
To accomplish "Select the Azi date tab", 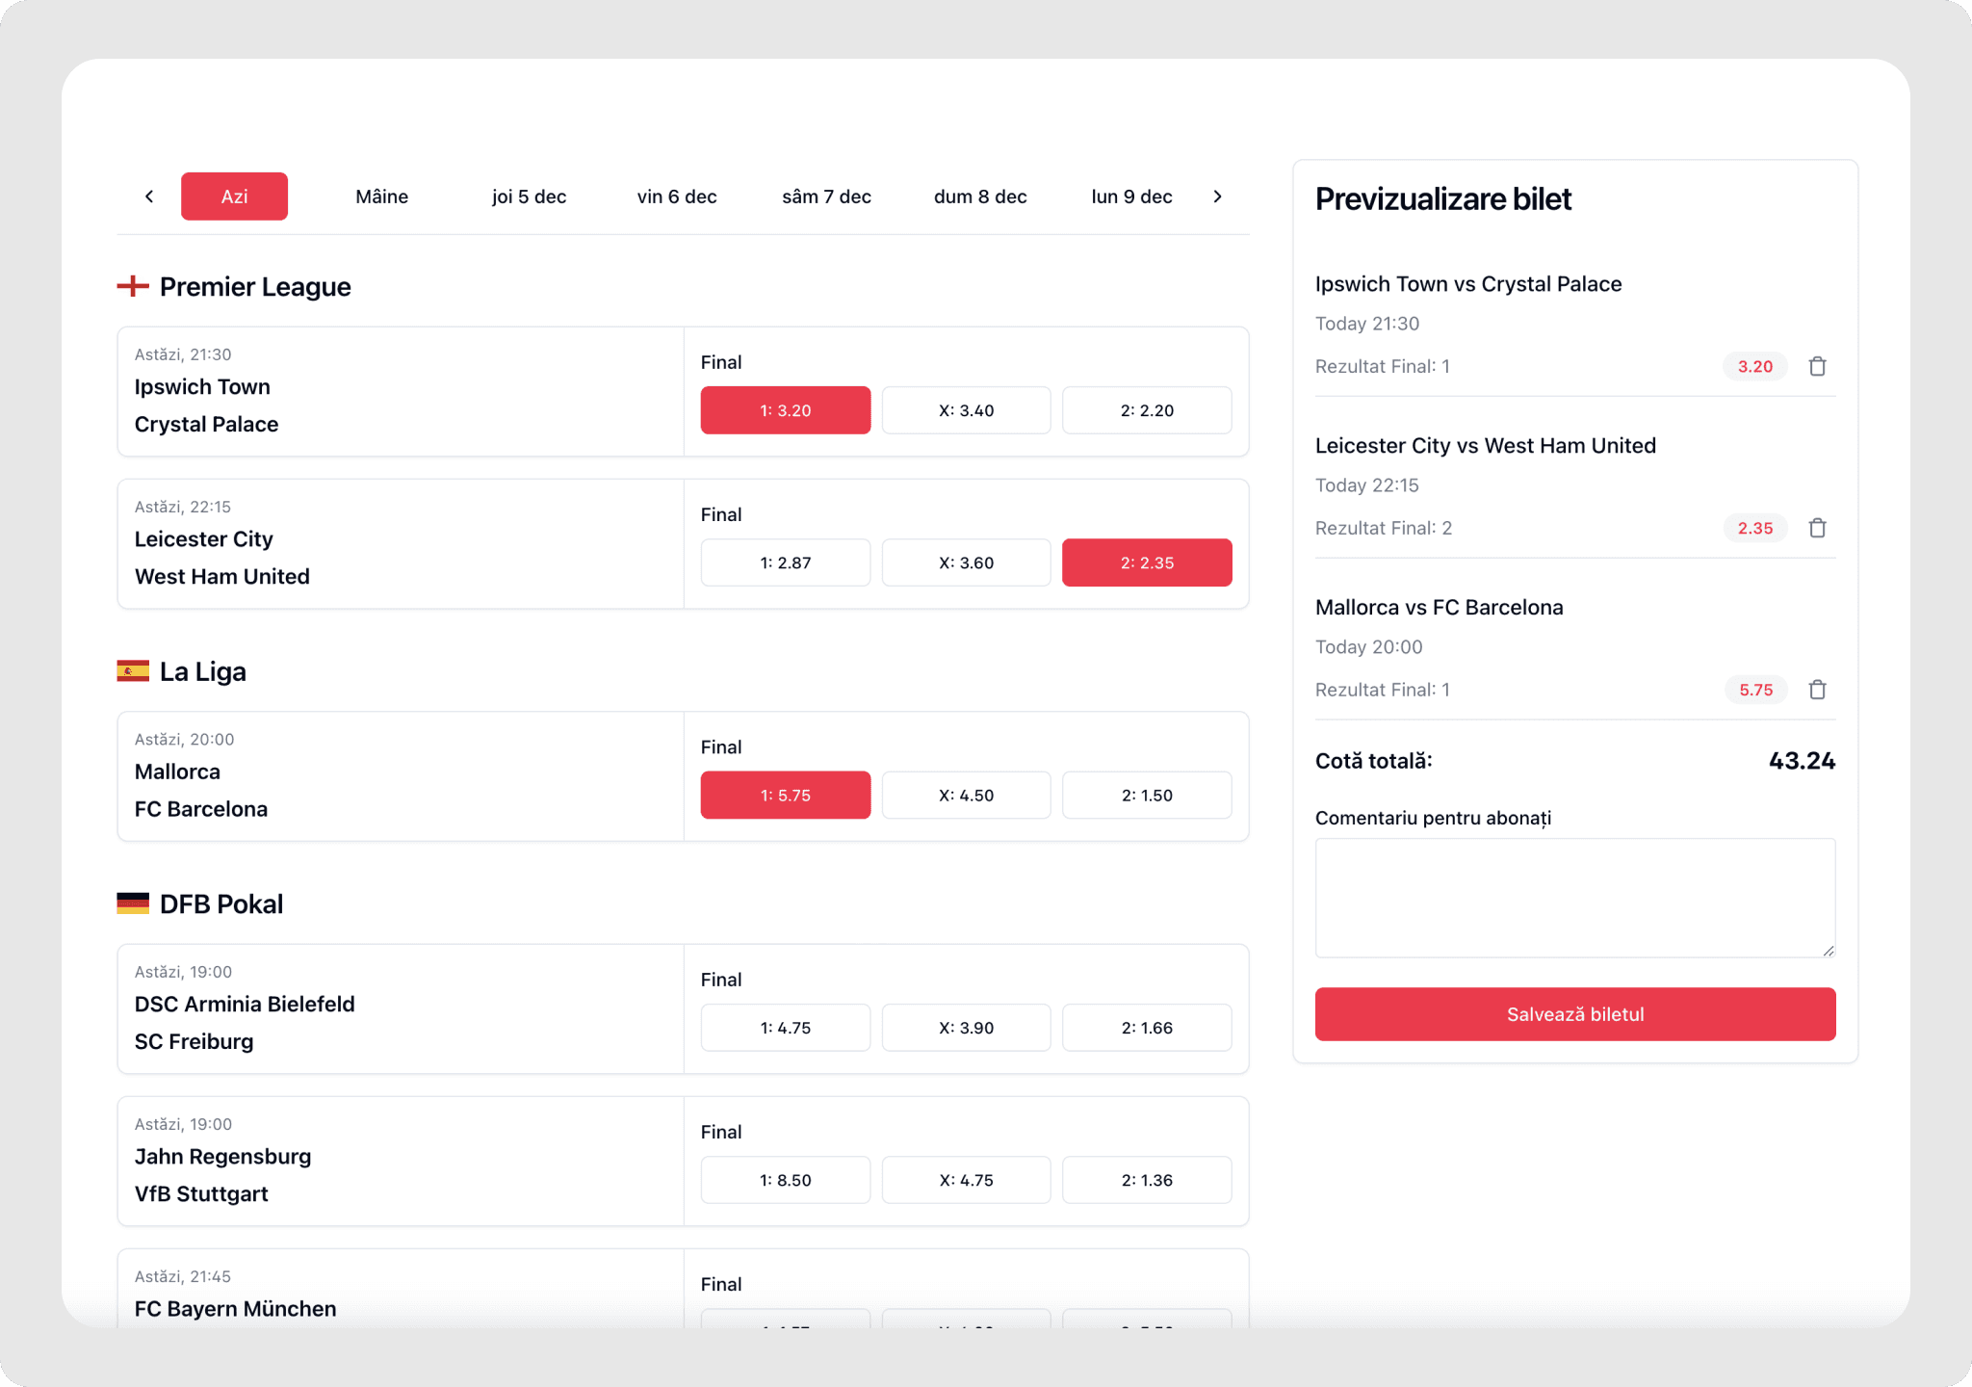I will tap(234, 196).
